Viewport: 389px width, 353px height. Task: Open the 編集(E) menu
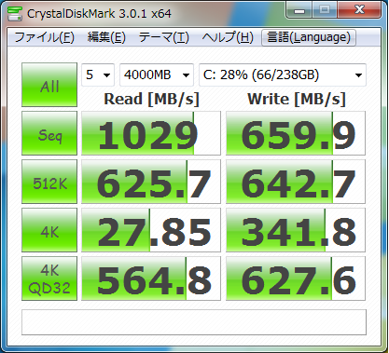click(106, 37)
